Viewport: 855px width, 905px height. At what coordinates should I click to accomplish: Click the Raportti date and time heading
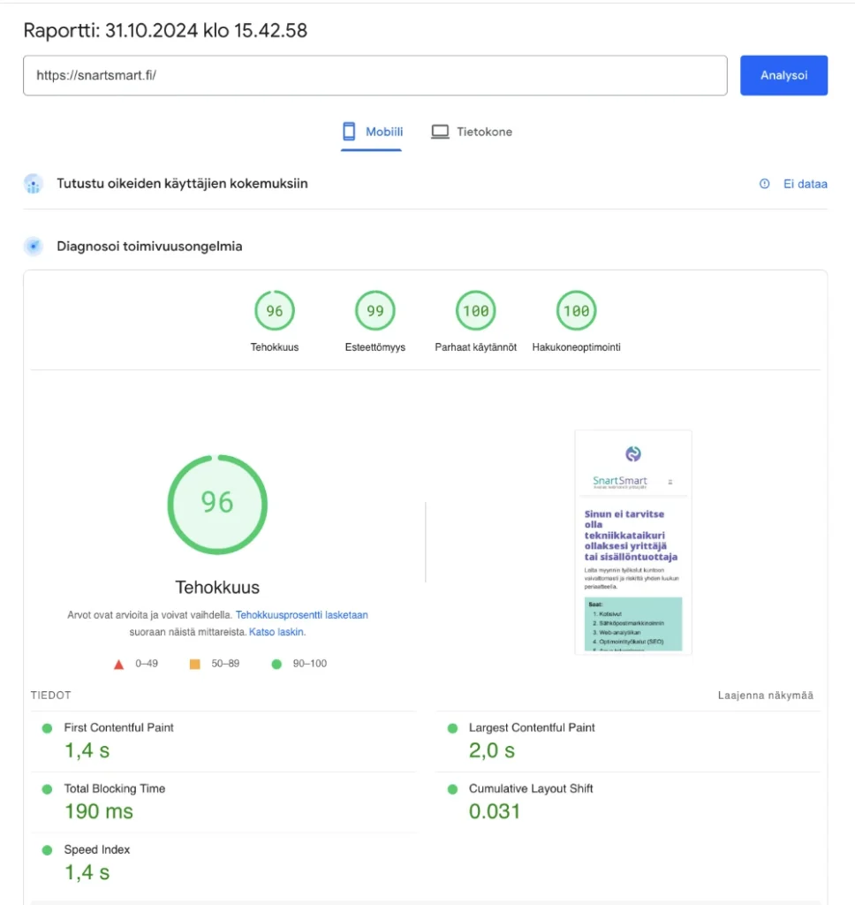pos(165,31)
